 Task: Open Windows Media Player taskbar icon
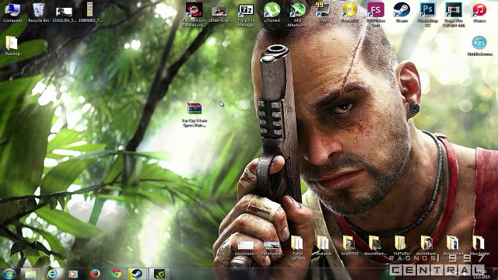[73, 274]
